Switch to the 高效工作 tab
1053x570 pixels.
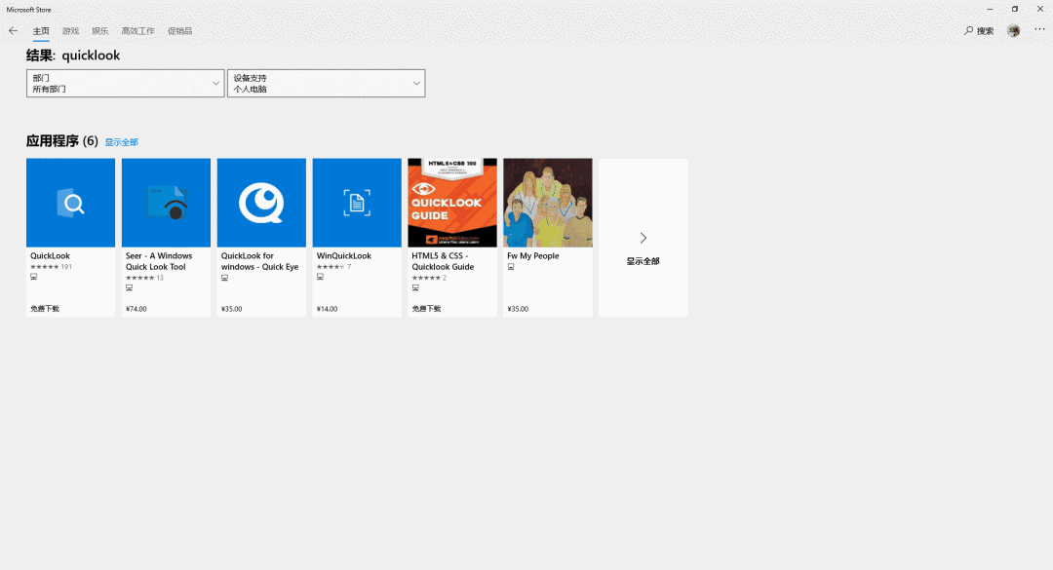coord(137,31)
